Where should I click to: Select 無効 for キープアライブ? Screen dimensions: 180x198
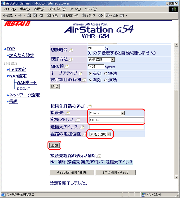[x=106, y=73]
